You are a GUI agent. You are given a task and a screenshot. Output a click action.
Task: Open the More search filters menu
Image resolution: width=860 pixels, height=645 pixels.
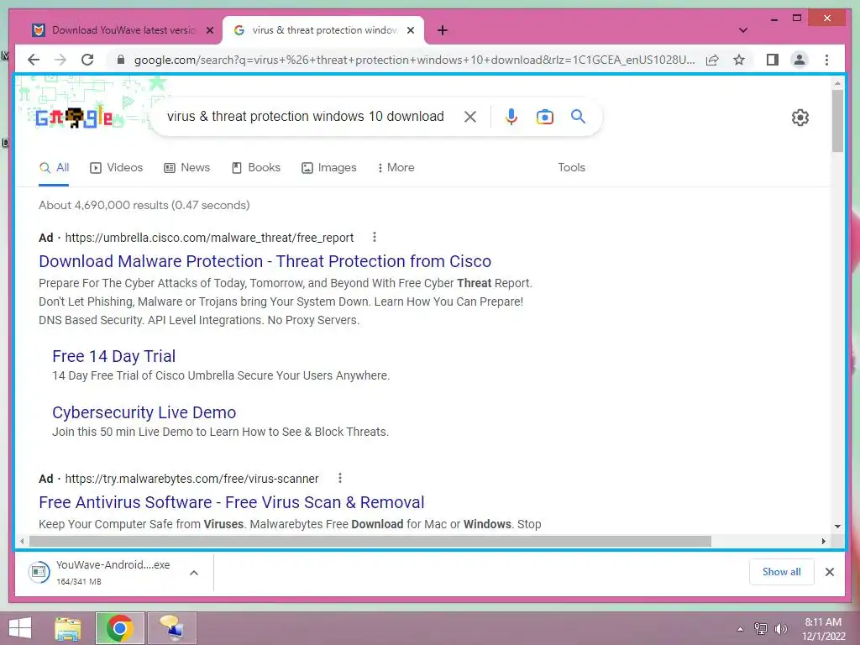[396, 167]
